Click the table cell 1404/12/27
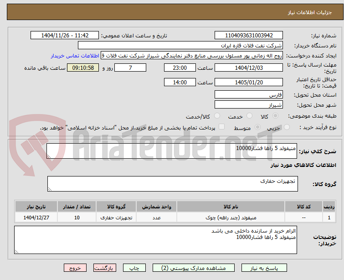This screenshot has height=280, width=344. pos(36,218)
